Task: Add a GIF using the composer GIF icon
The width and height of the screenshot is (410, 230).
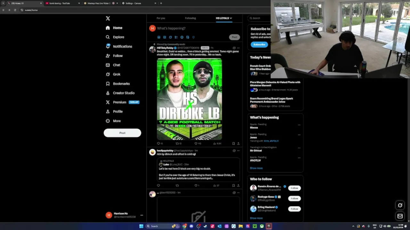Action: (164, 37)
